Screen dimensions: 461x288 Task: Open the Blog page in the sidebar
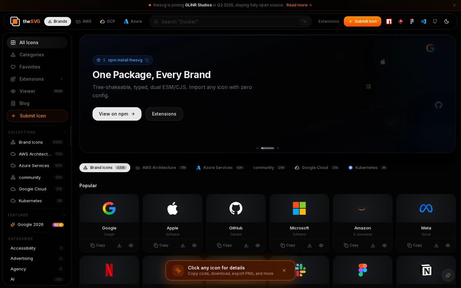(37, 103)
